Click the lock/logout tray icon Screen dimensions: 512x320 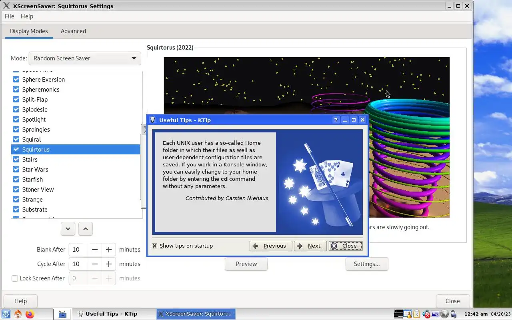[x=453, y=314]
